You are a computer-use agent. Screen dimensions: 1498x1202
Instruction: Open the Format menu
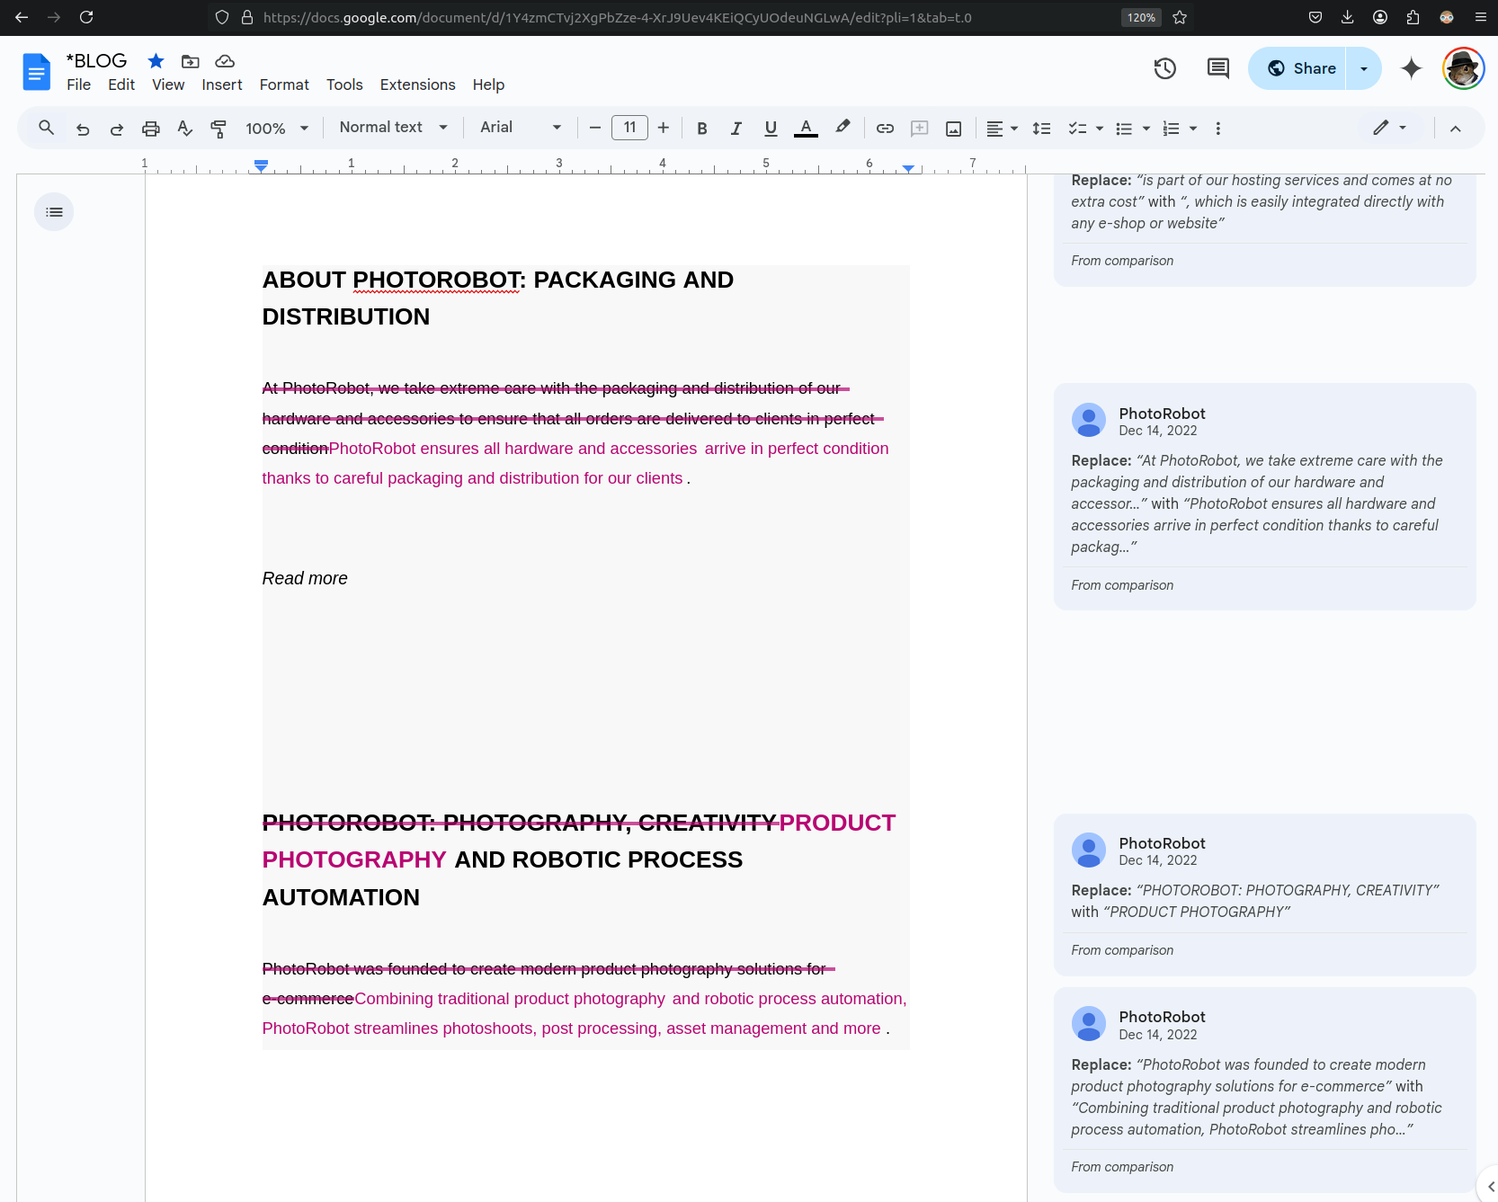[x=284, y=85]
